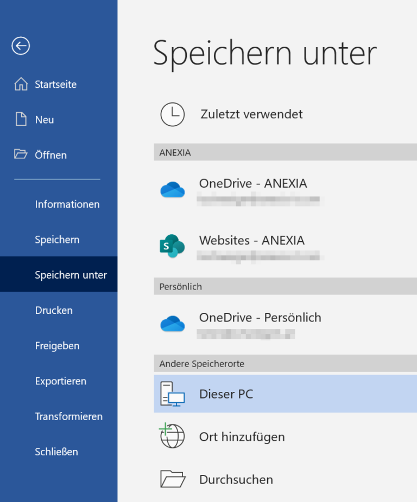Select Transformieren in the sidebar
This screenshot has height=502, width=417.
(x=68, y=416)
